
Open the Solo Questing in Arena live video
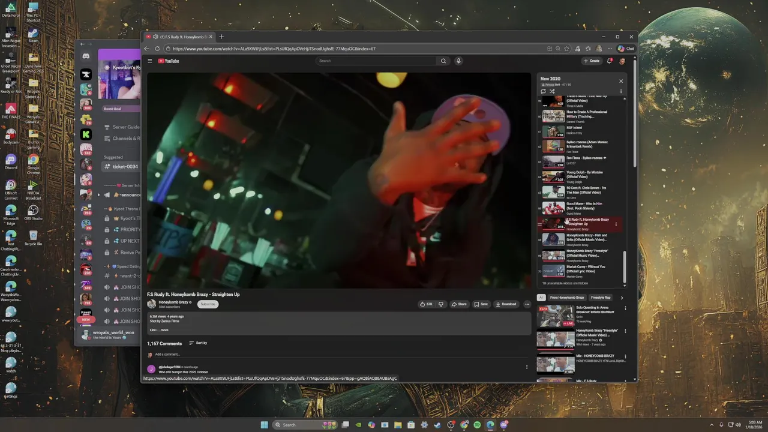(x=555, y=316)
